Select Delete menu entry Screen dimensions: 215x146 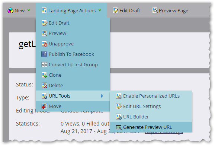[73, 86]
